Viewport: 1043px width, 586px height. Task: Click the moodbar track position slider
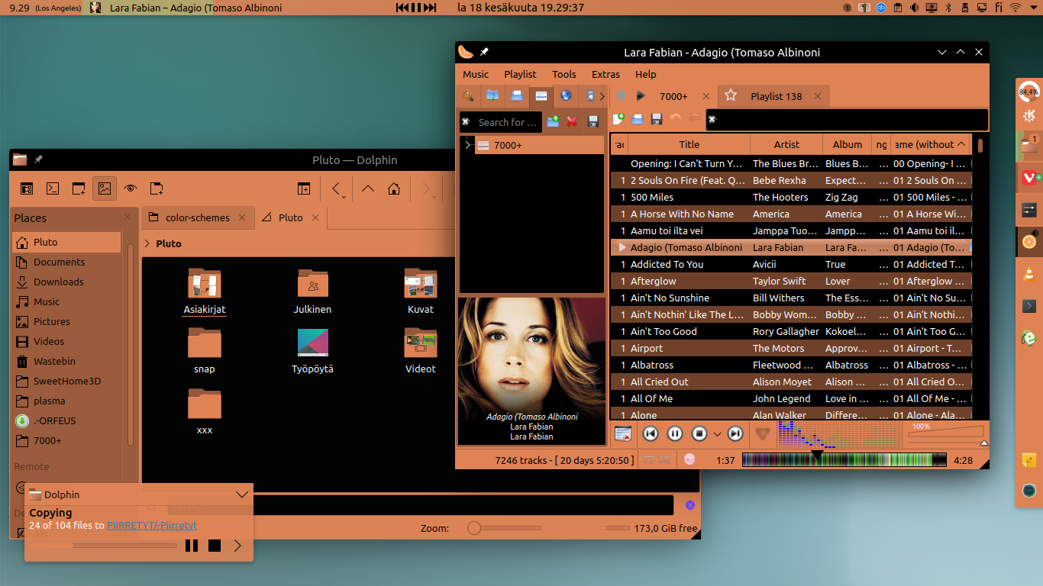click(x=845, y=459)
